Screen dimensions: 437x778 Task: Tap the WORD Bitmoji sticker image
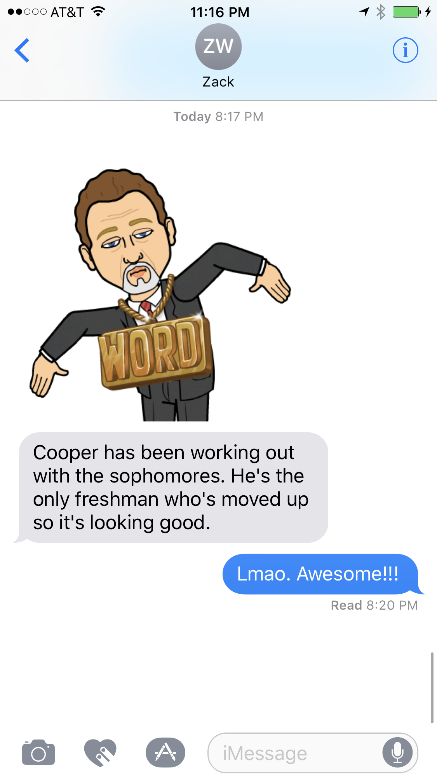tap(160, 295)
